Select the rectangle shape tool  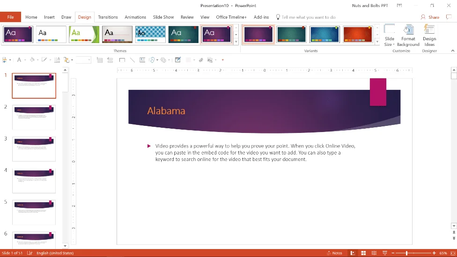(122, 60)
